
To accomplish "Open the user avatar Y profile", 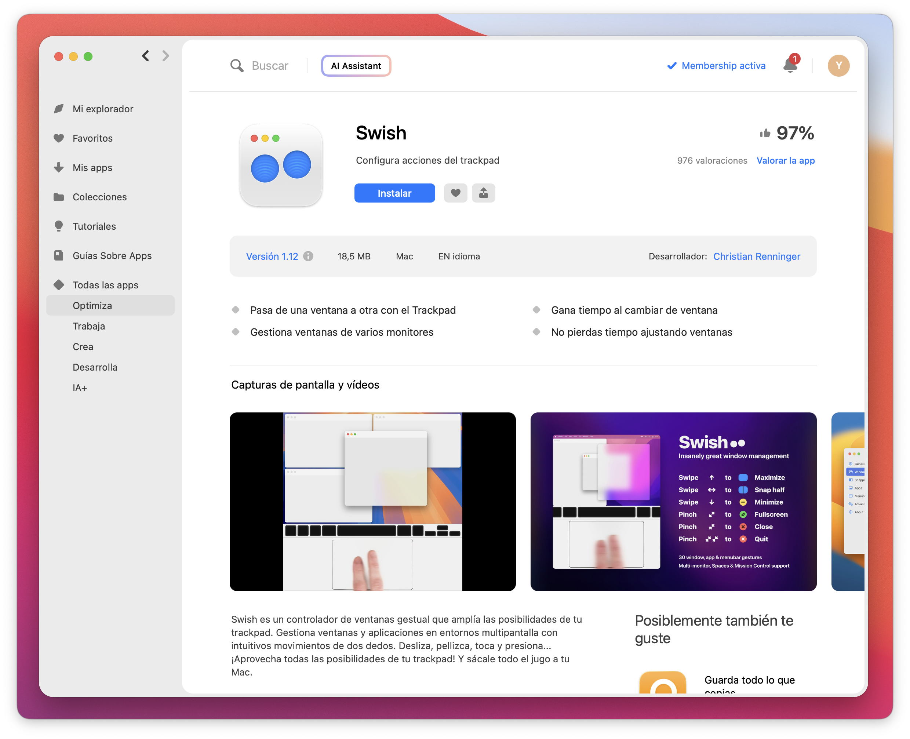I will (838, 66).
